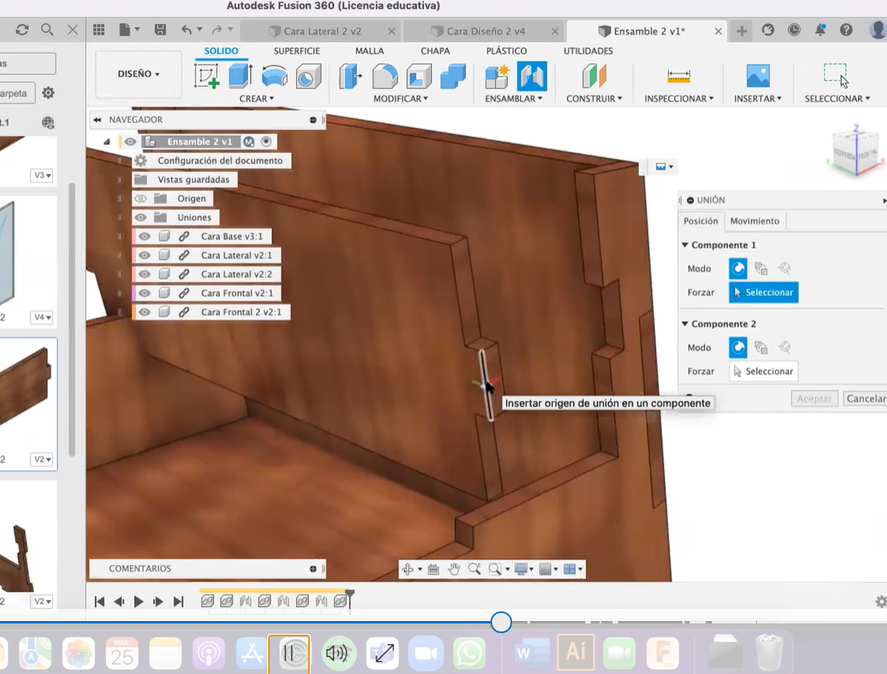Click the Insert image icon

coord(758,76)
